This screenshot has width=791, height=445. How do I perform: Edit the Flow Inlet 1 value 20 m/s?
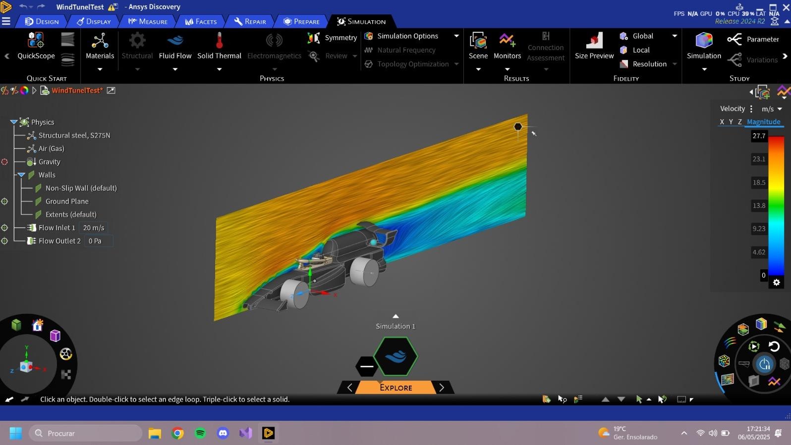pos(94,228)
